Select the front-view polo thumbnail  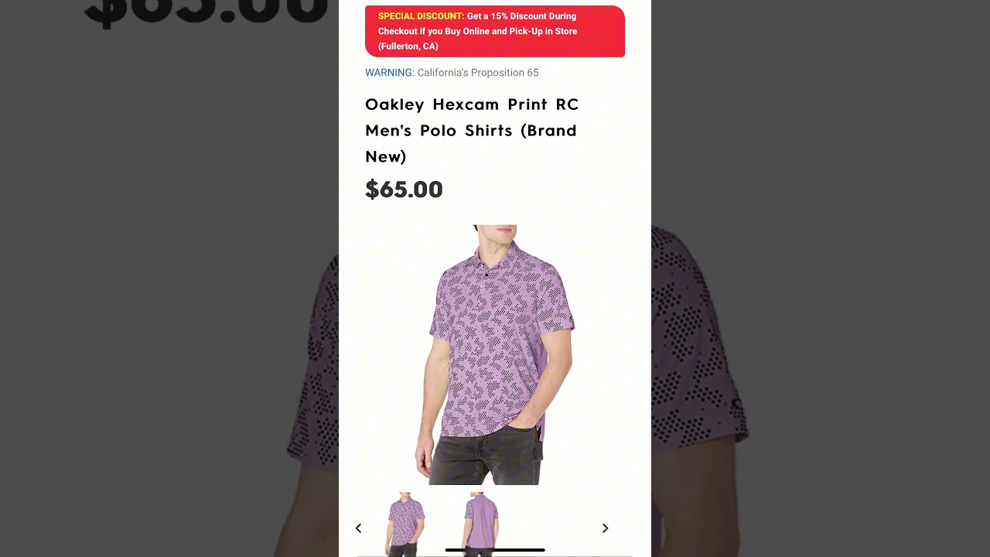point(405,524)
